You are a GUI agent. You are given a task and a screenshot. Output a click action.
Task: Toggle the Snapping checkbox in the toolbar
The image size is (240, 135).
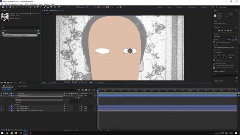[78, 7]
